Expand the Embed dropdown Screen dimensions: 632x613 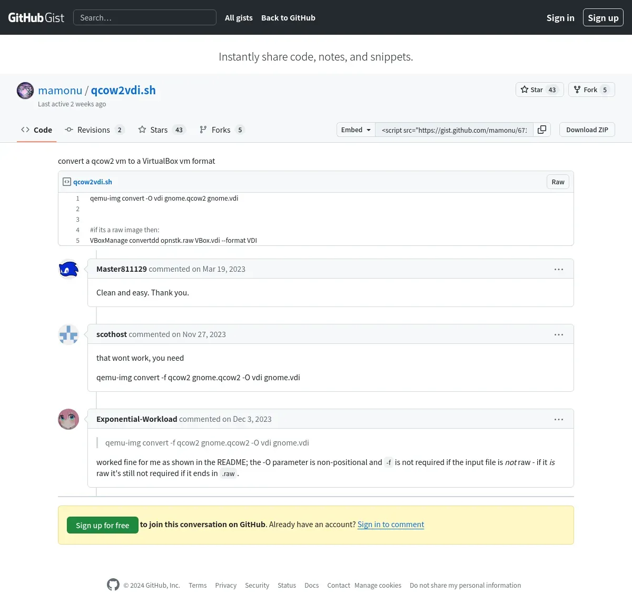[356, 130]
